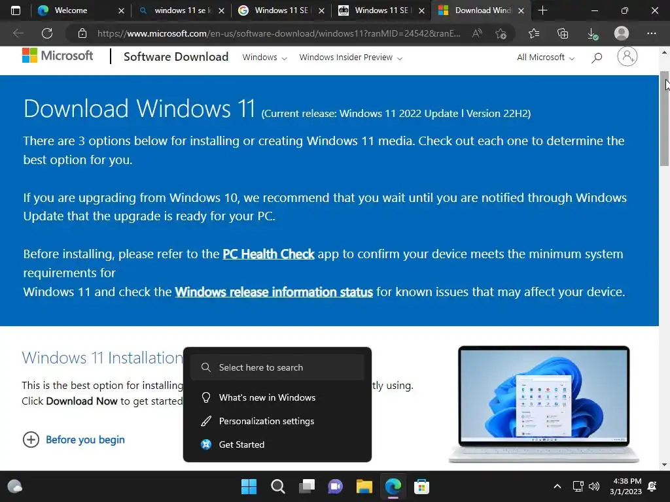This screenshot has width=670, height=502.
Task: Open the network status tray icon
Action: click(578, 486)
